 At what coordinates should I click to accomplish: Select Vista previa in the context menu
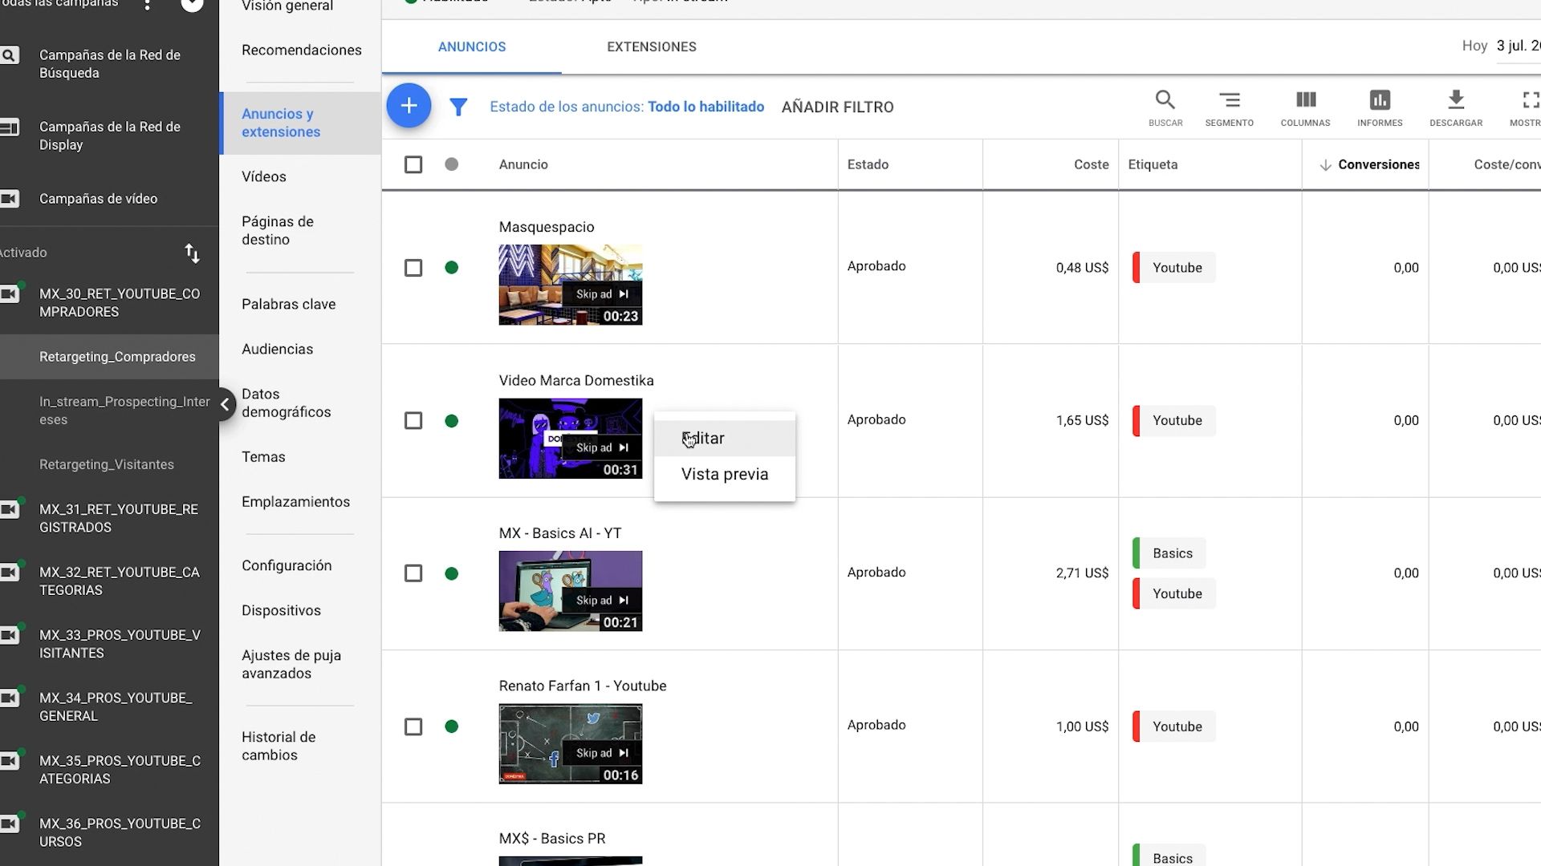725,475
